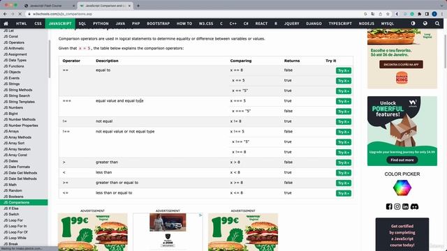Click the Find out more button
The height and width of the screenshot is (251, 447).
pos(402,160)
